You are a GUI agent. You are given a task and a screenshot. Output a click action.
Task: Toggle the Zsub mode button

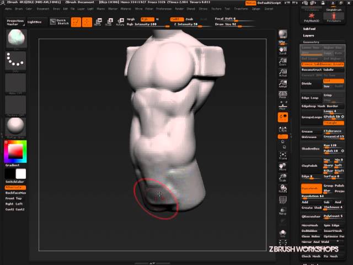click(x=189, y=19)
